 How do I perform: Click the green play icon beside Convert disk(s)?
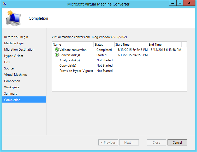(x=57, y=55)
